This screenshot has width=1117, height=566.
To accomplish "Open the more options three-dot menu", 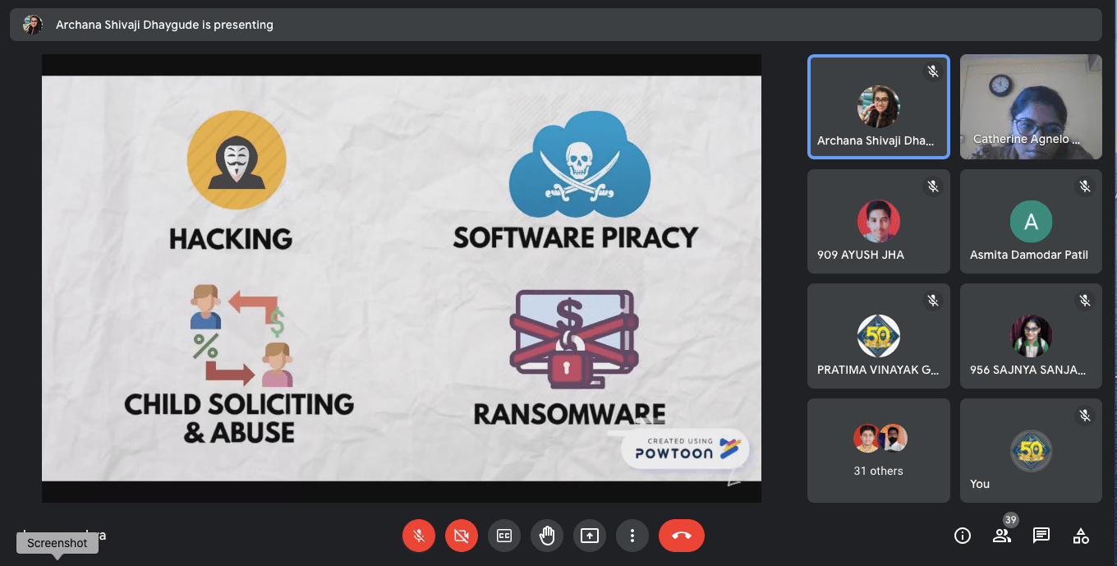I will click(x=632, y=536).
